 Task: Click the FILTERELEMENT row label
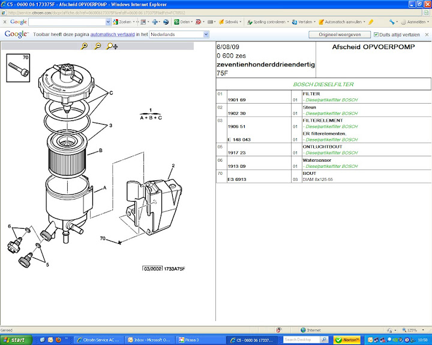(x=323, y=120)
